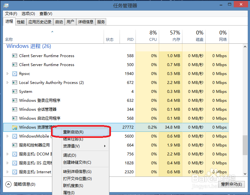This screenshot has width=250, height=195.
Task: Click the 简略信息(D) link
Action: [x=24, y=184]
